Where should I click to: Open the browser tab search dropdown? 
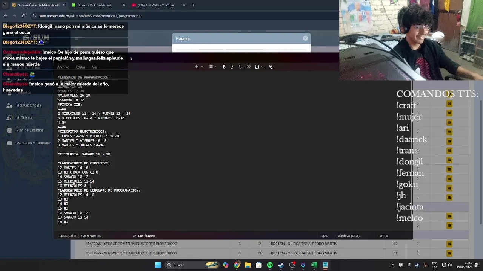[x=5, y=5]
